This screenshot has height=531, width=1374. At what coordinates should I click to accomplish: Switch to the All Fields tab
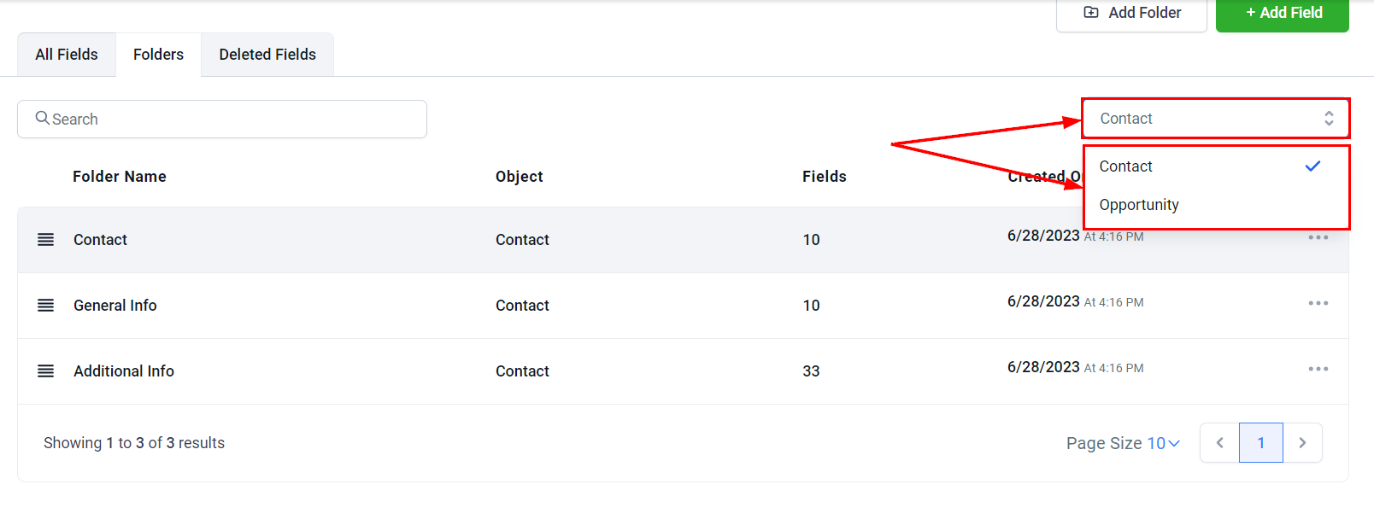tap(67, 55)
